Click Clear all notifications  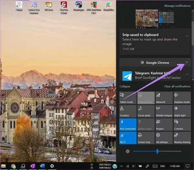click(177, 86)
